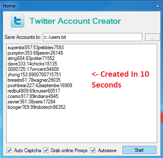163x158 pixels.
Task: Toggle the Grab online Proxys checkbox
Action: pos(46,150)
